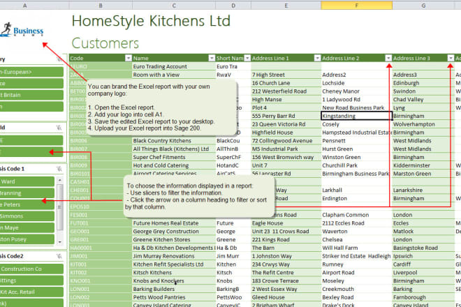The width and height of the screenshot is (461, 307).
Task: Toggle the Ward slicer button
Action: (27, 181)
